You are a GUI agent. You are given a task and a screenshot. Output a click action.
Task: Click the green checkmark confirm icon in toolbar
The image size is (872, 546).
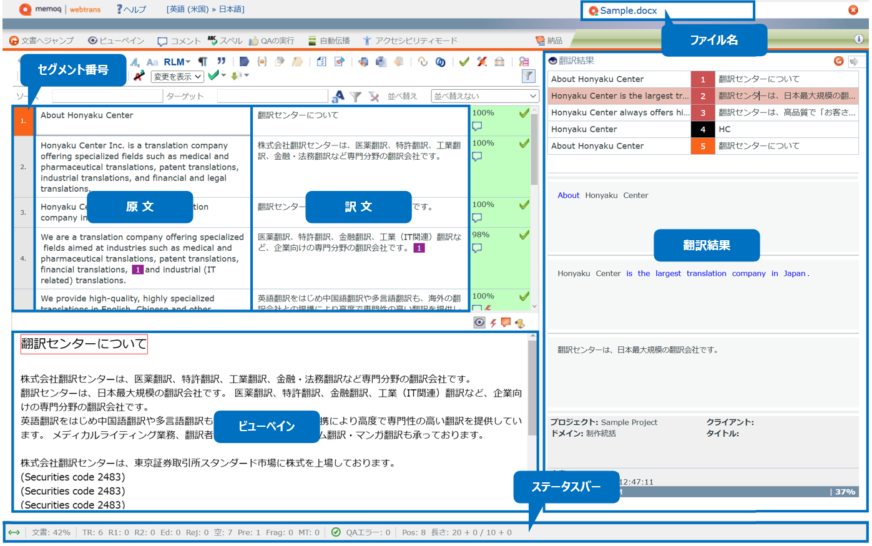click(x=464, y=62)
